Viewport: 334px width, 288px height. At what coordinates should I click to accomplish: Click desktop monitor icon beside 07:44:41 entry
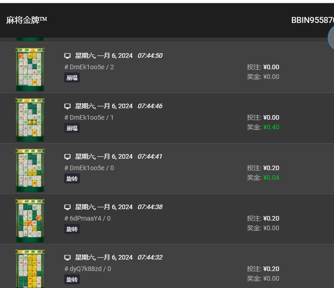click(67, 157)
